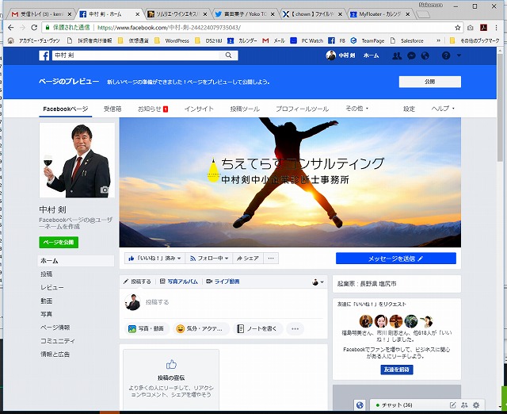This screenshot has width=507, height=414.
Task: Click the new message compose icon in chat bar
Action: (452, 405)
